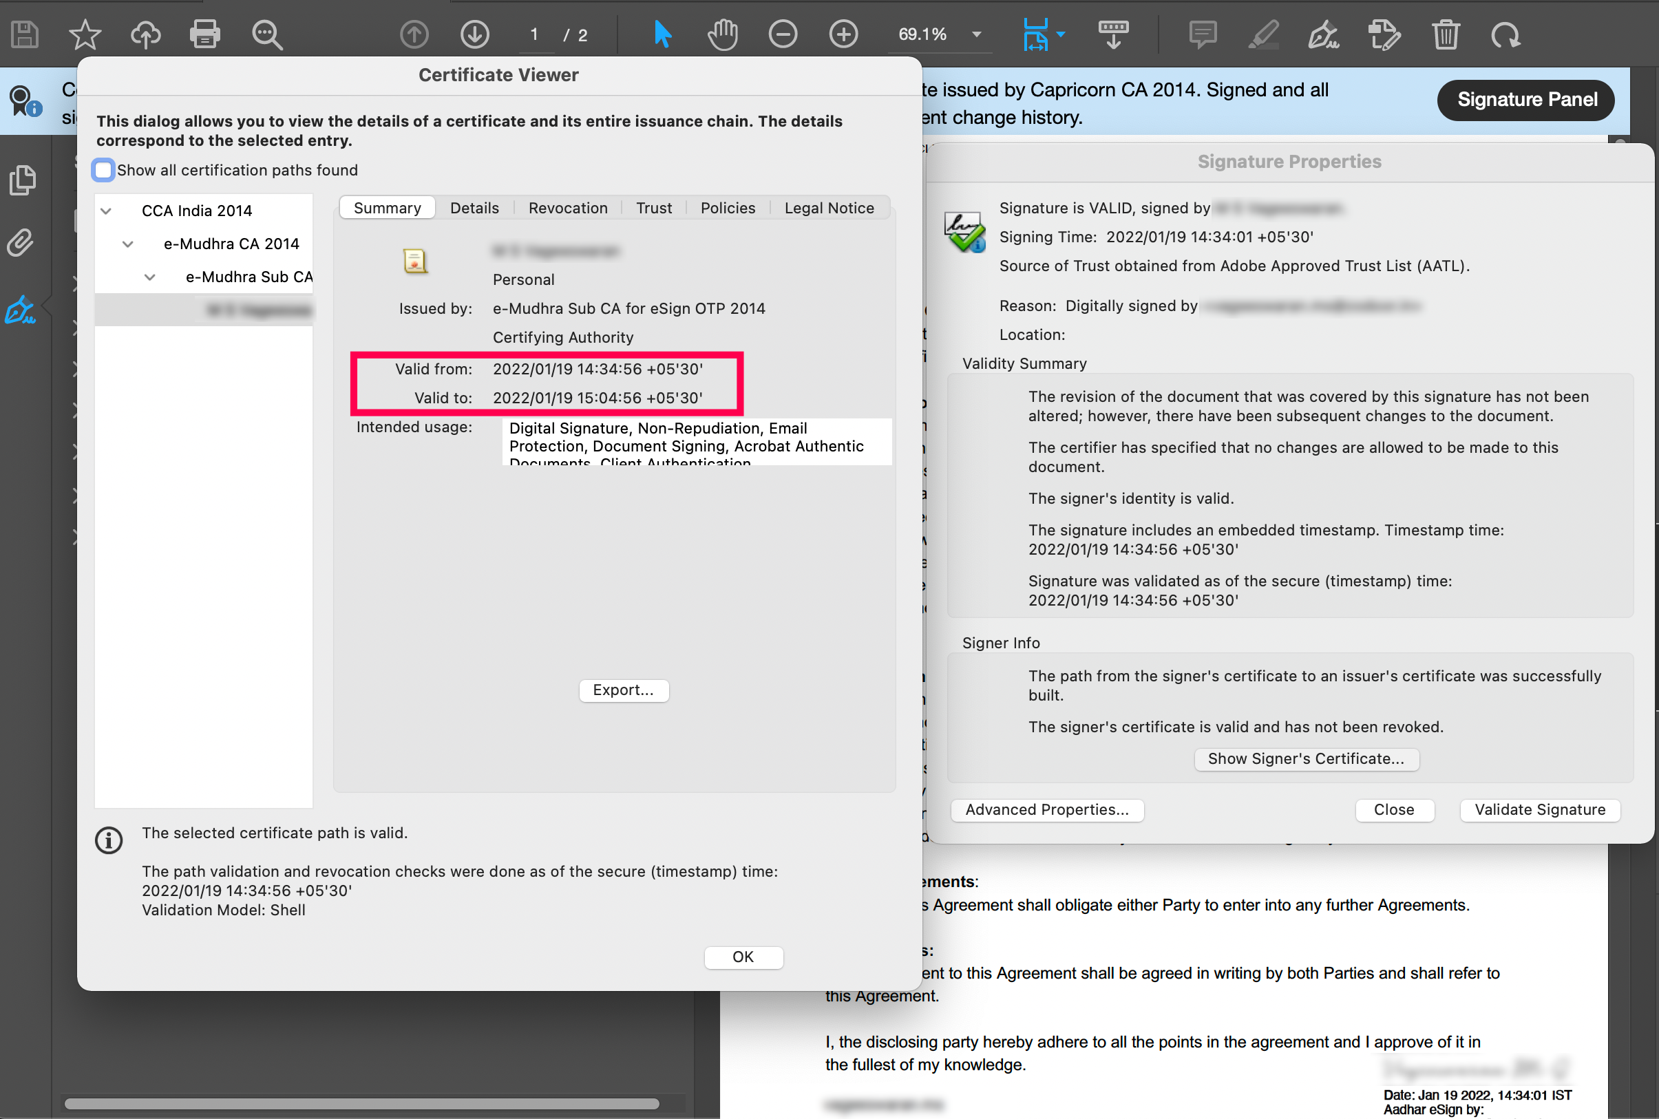Open the attachments paperclip panel
The width and height of the screenshot is (1659, 1119).
pyautogui.click(x=21, y=243)
